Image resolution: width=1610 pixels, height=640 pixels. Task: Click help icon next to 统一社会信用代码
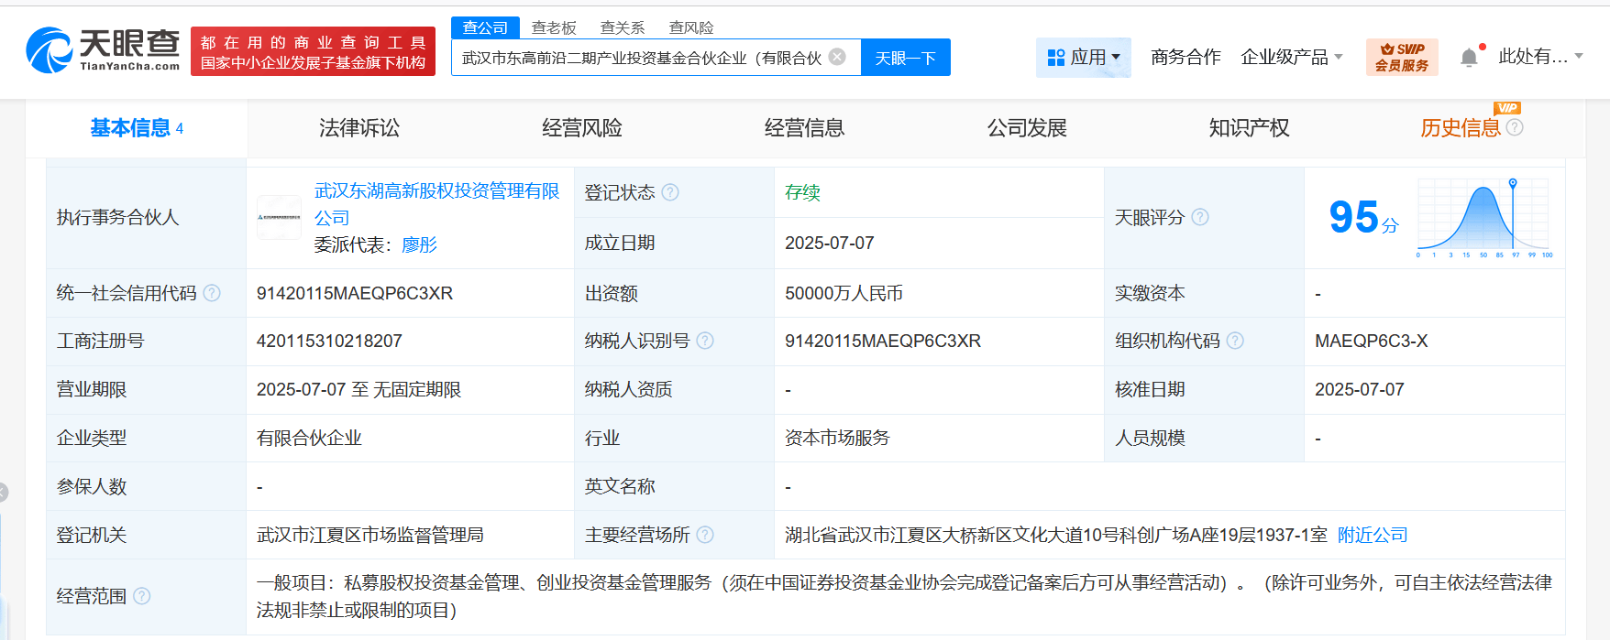pyautogui.click(x=212, y=293)
